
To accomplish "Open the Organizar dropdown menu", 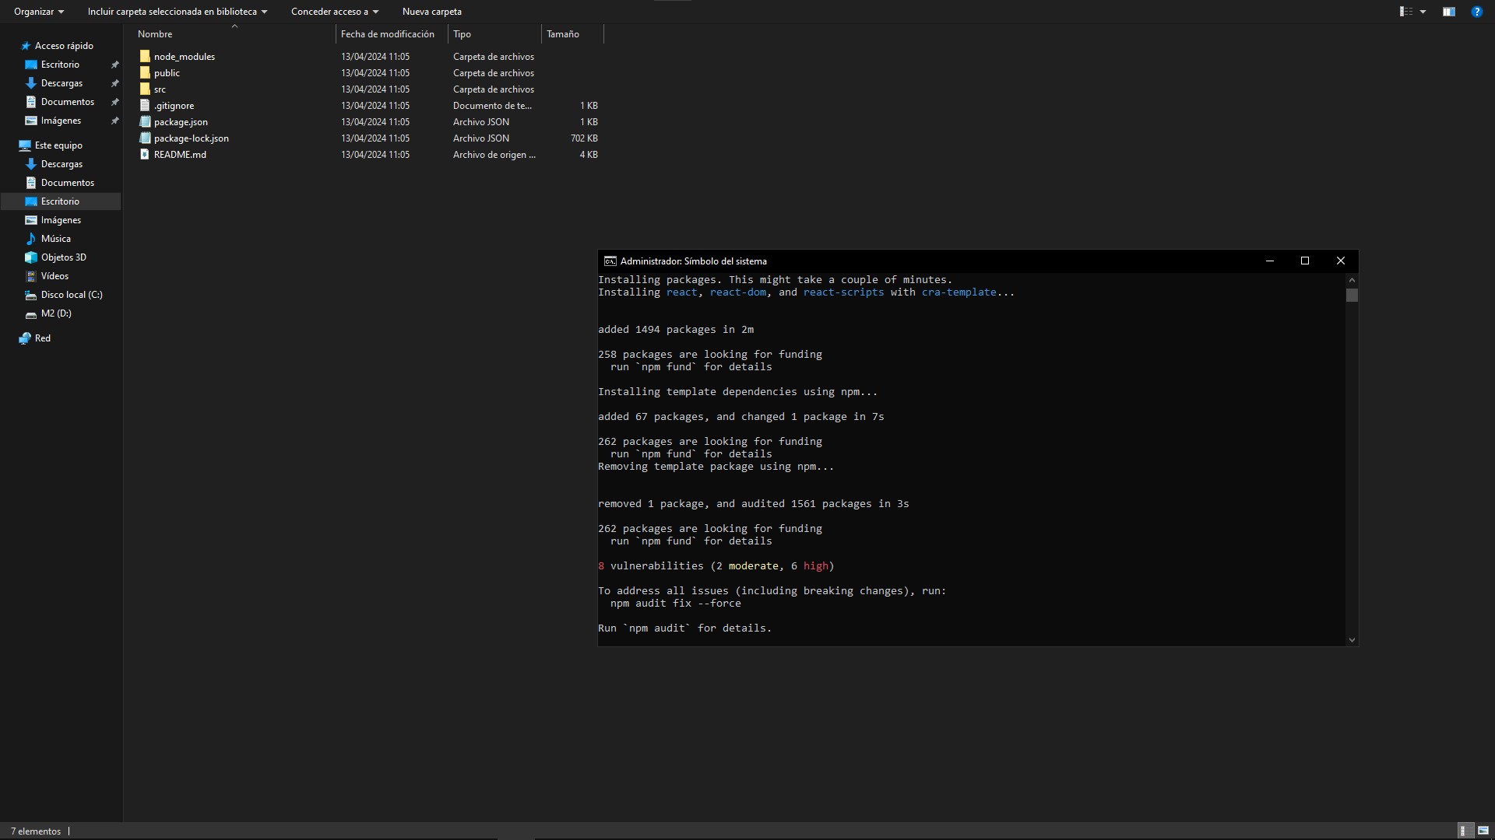I will click(39, 12).
